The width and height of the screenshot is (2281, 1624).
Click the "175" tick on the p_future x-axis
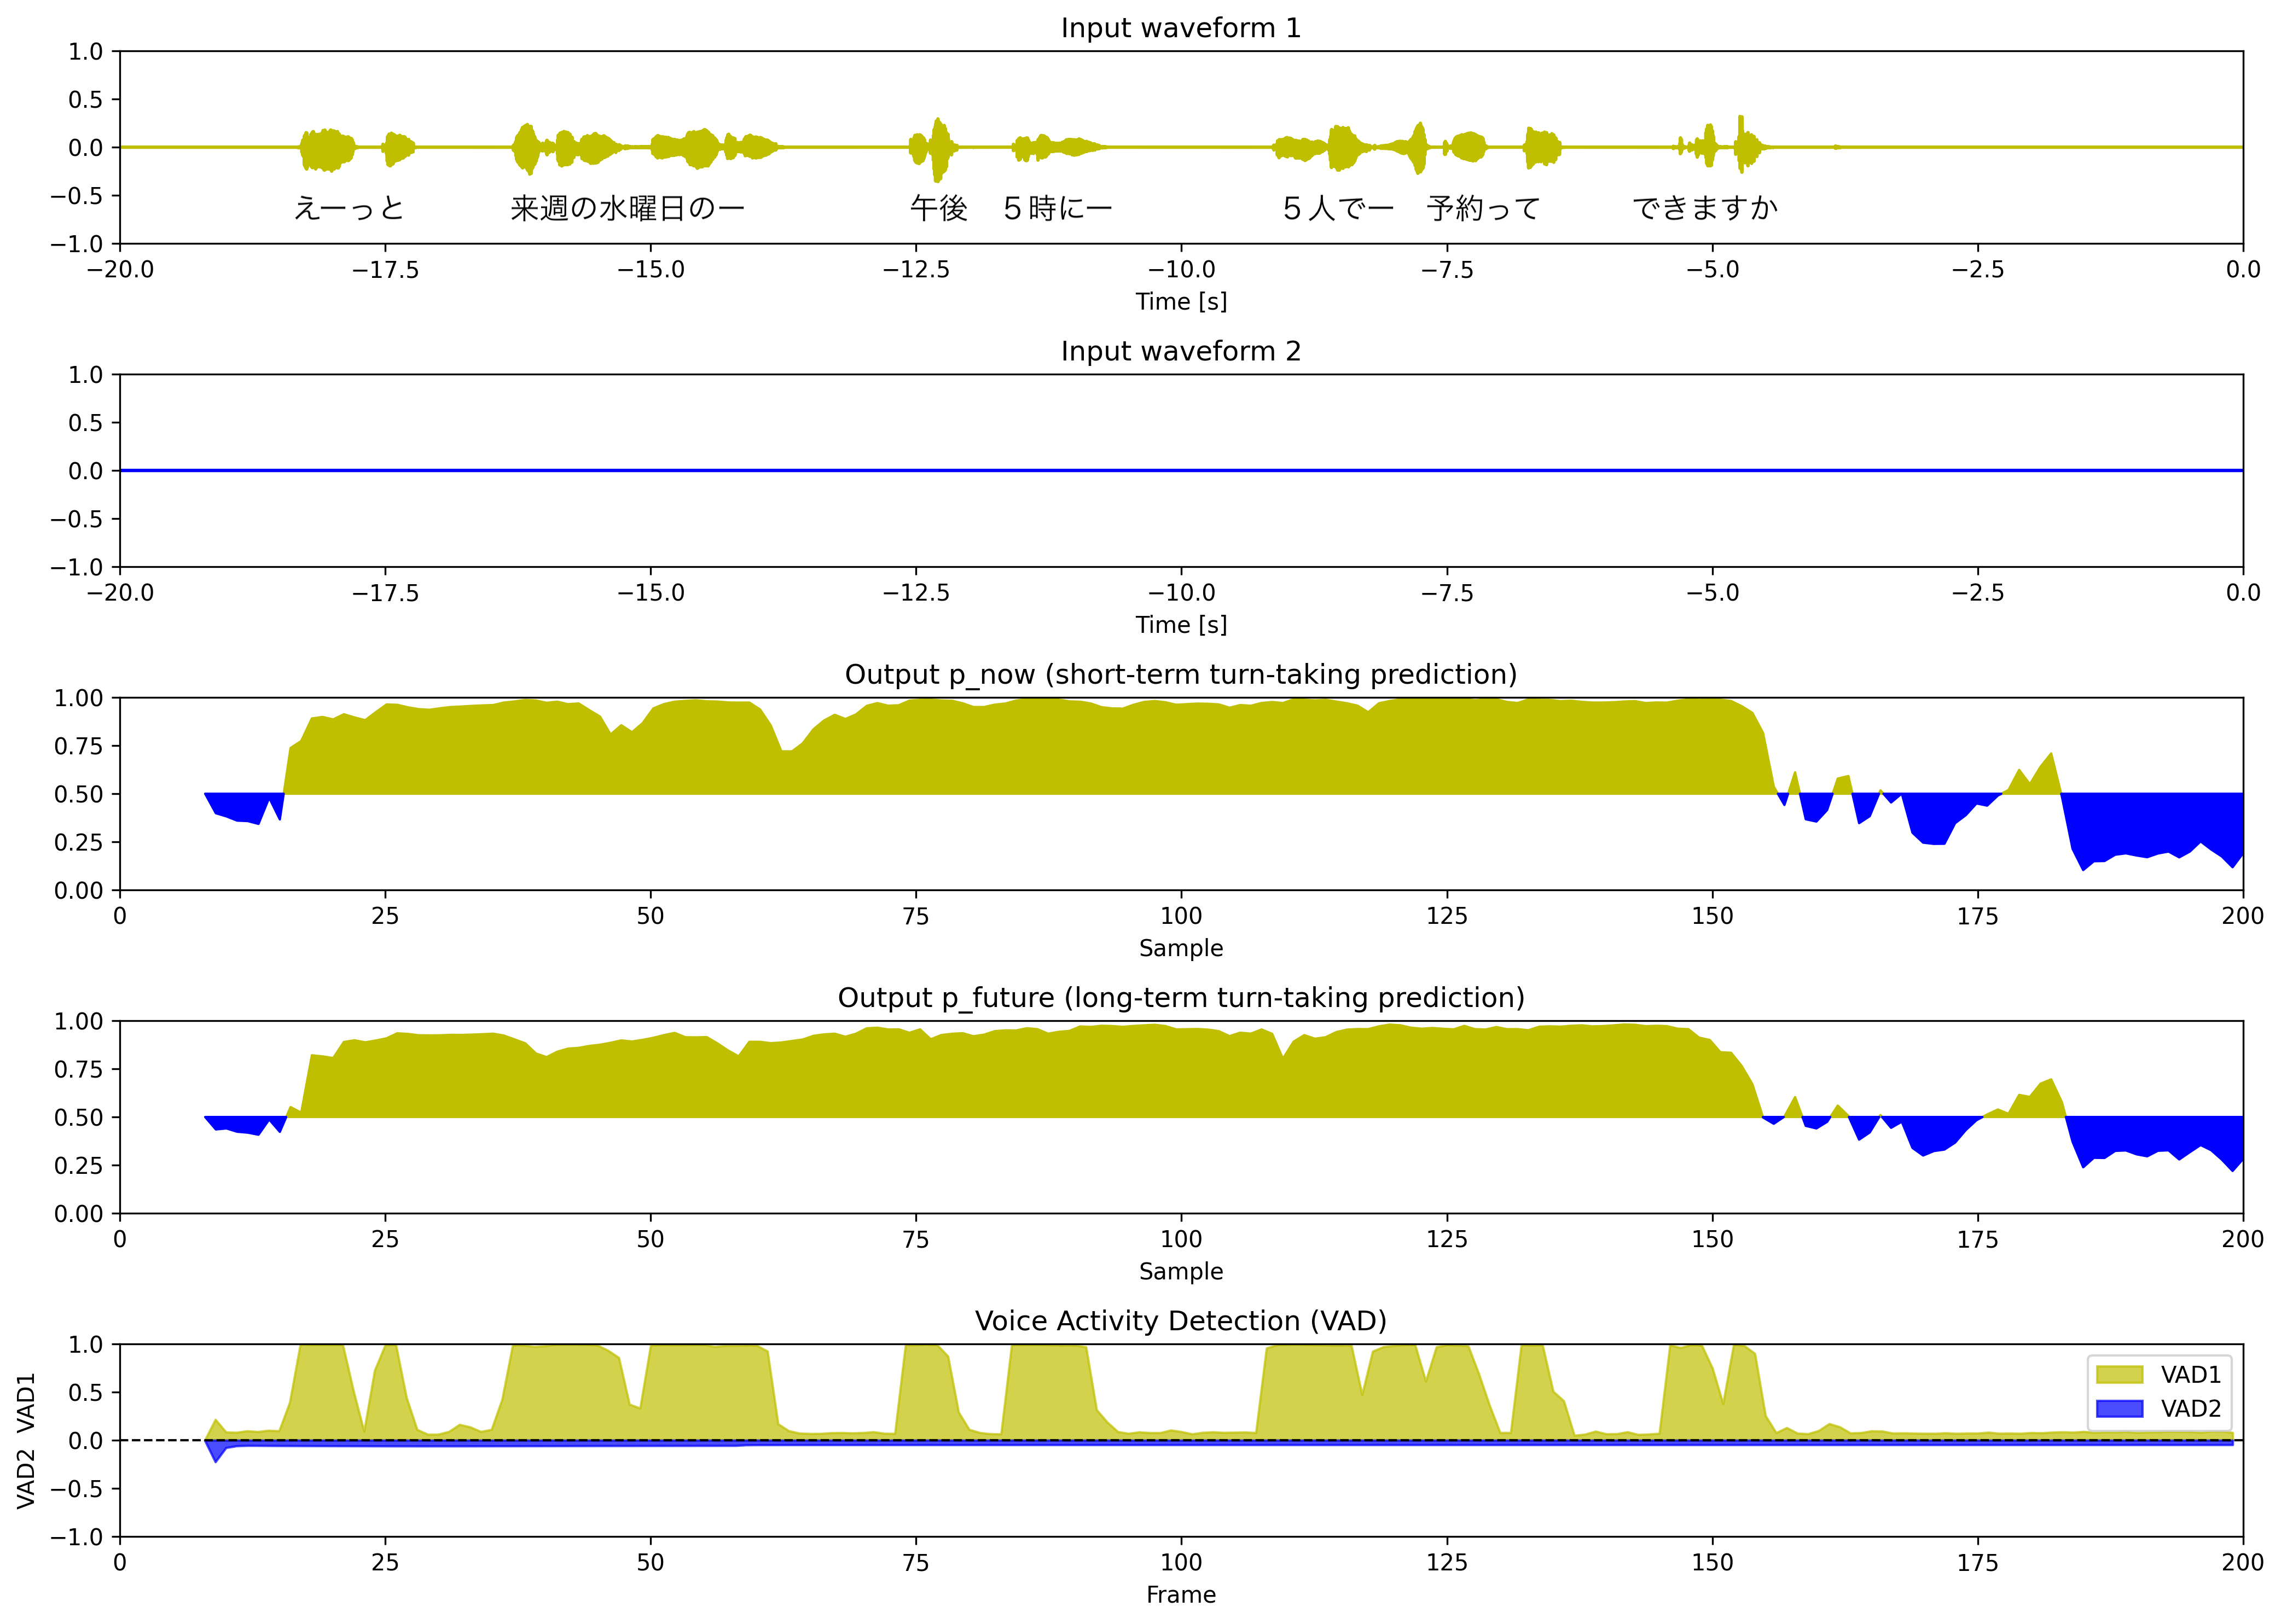coord(1977,1239)
